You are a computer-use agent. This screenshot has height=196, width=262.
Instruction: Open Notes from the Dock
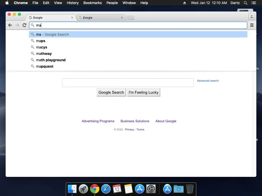tap(128, 189)
